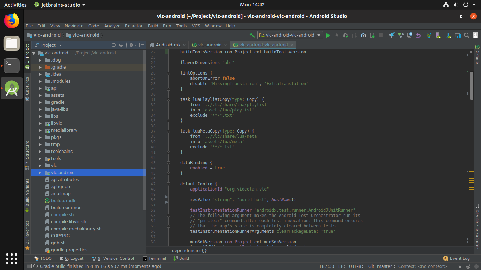Image resolution: width=481 pixels, height=270 pixels.
Task: Click Show Applications grid icon
Action: (12, 258)
